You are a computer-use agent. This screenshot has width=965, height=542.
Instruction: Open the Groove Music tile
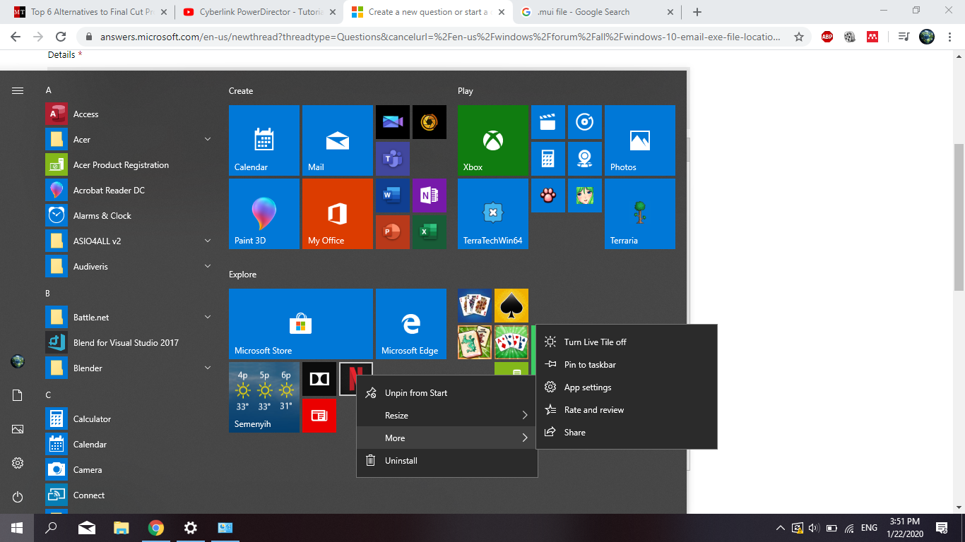click(584, 122)
